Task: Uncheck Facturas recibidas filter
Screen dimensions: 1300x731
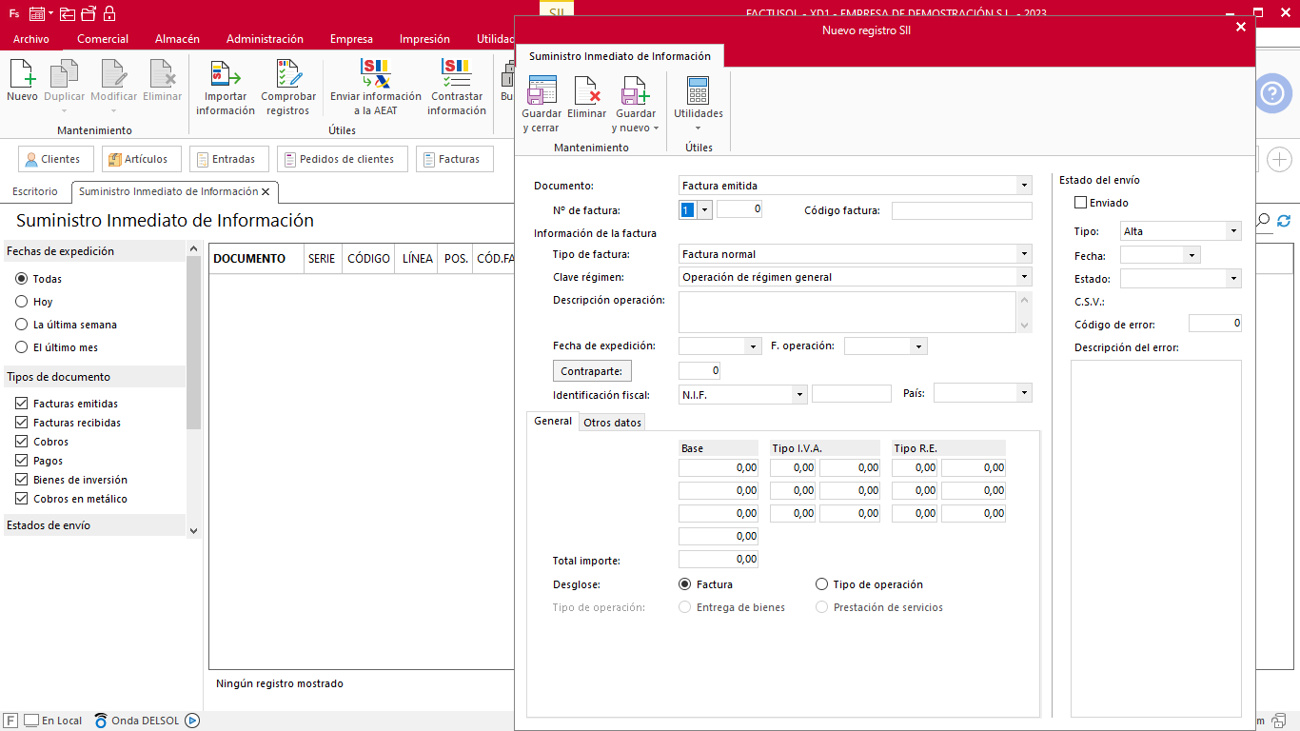Action: coord(22,423)
